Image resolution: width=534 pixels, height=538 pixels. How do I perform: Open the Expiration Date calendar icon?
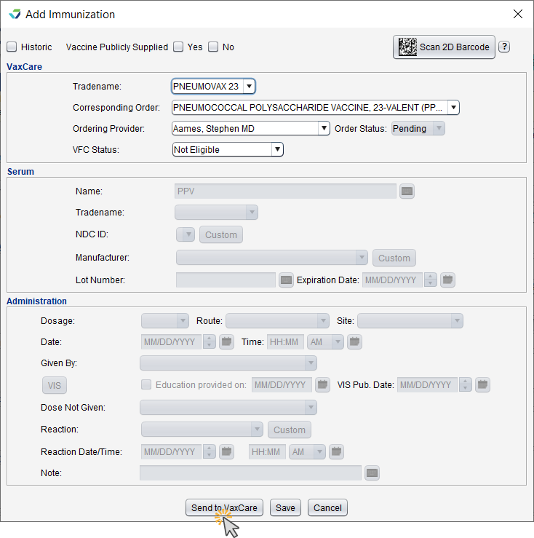(447, 280)
